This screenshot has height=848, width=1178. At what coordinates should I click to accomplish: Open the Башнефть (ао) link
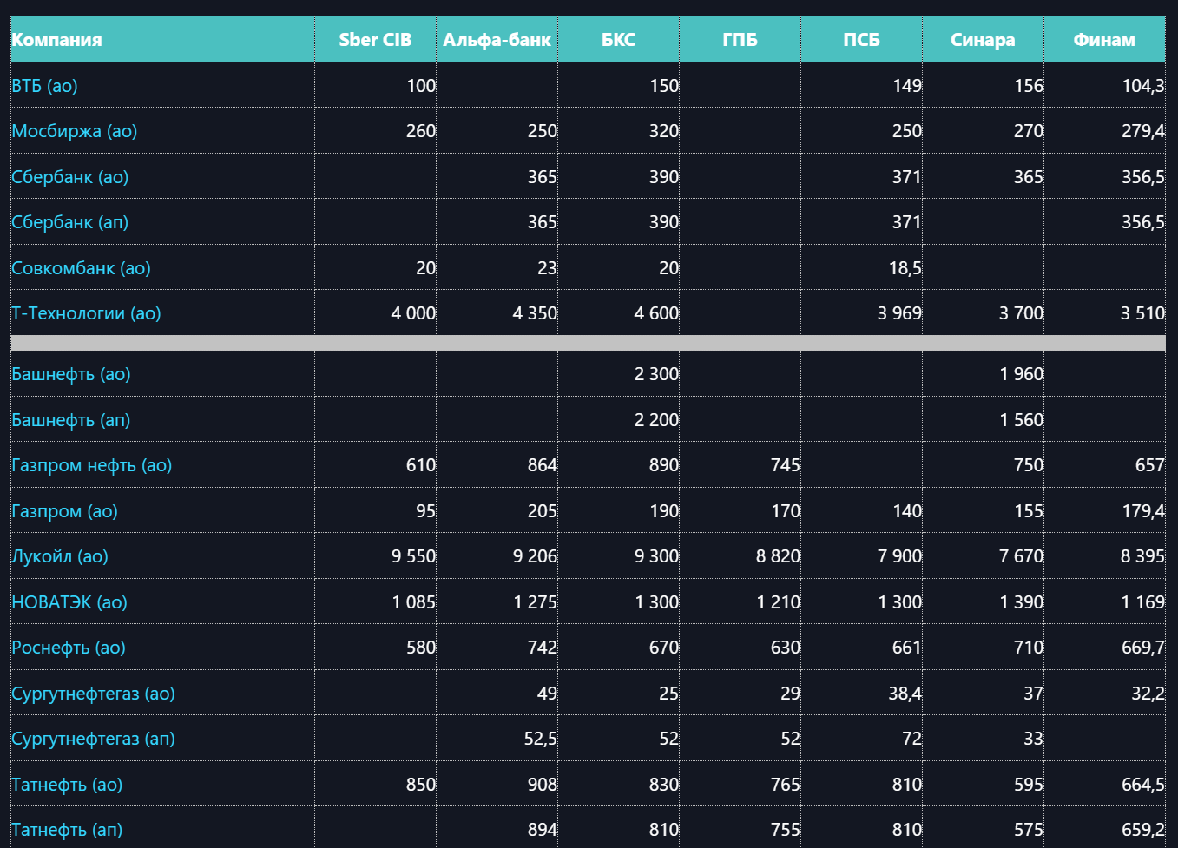coord(71,374)
